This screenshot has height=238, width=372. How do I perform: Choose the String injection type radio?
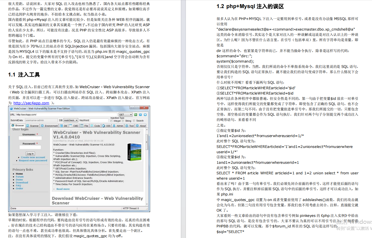123,121
